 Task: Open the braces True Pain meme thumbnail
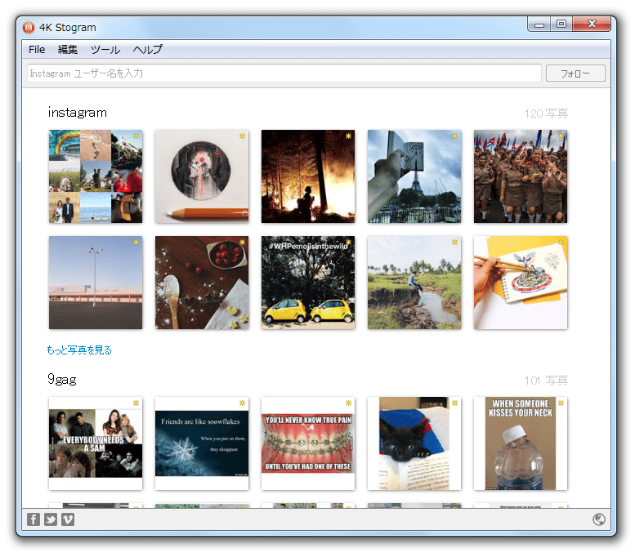click(x=308, y=443)
